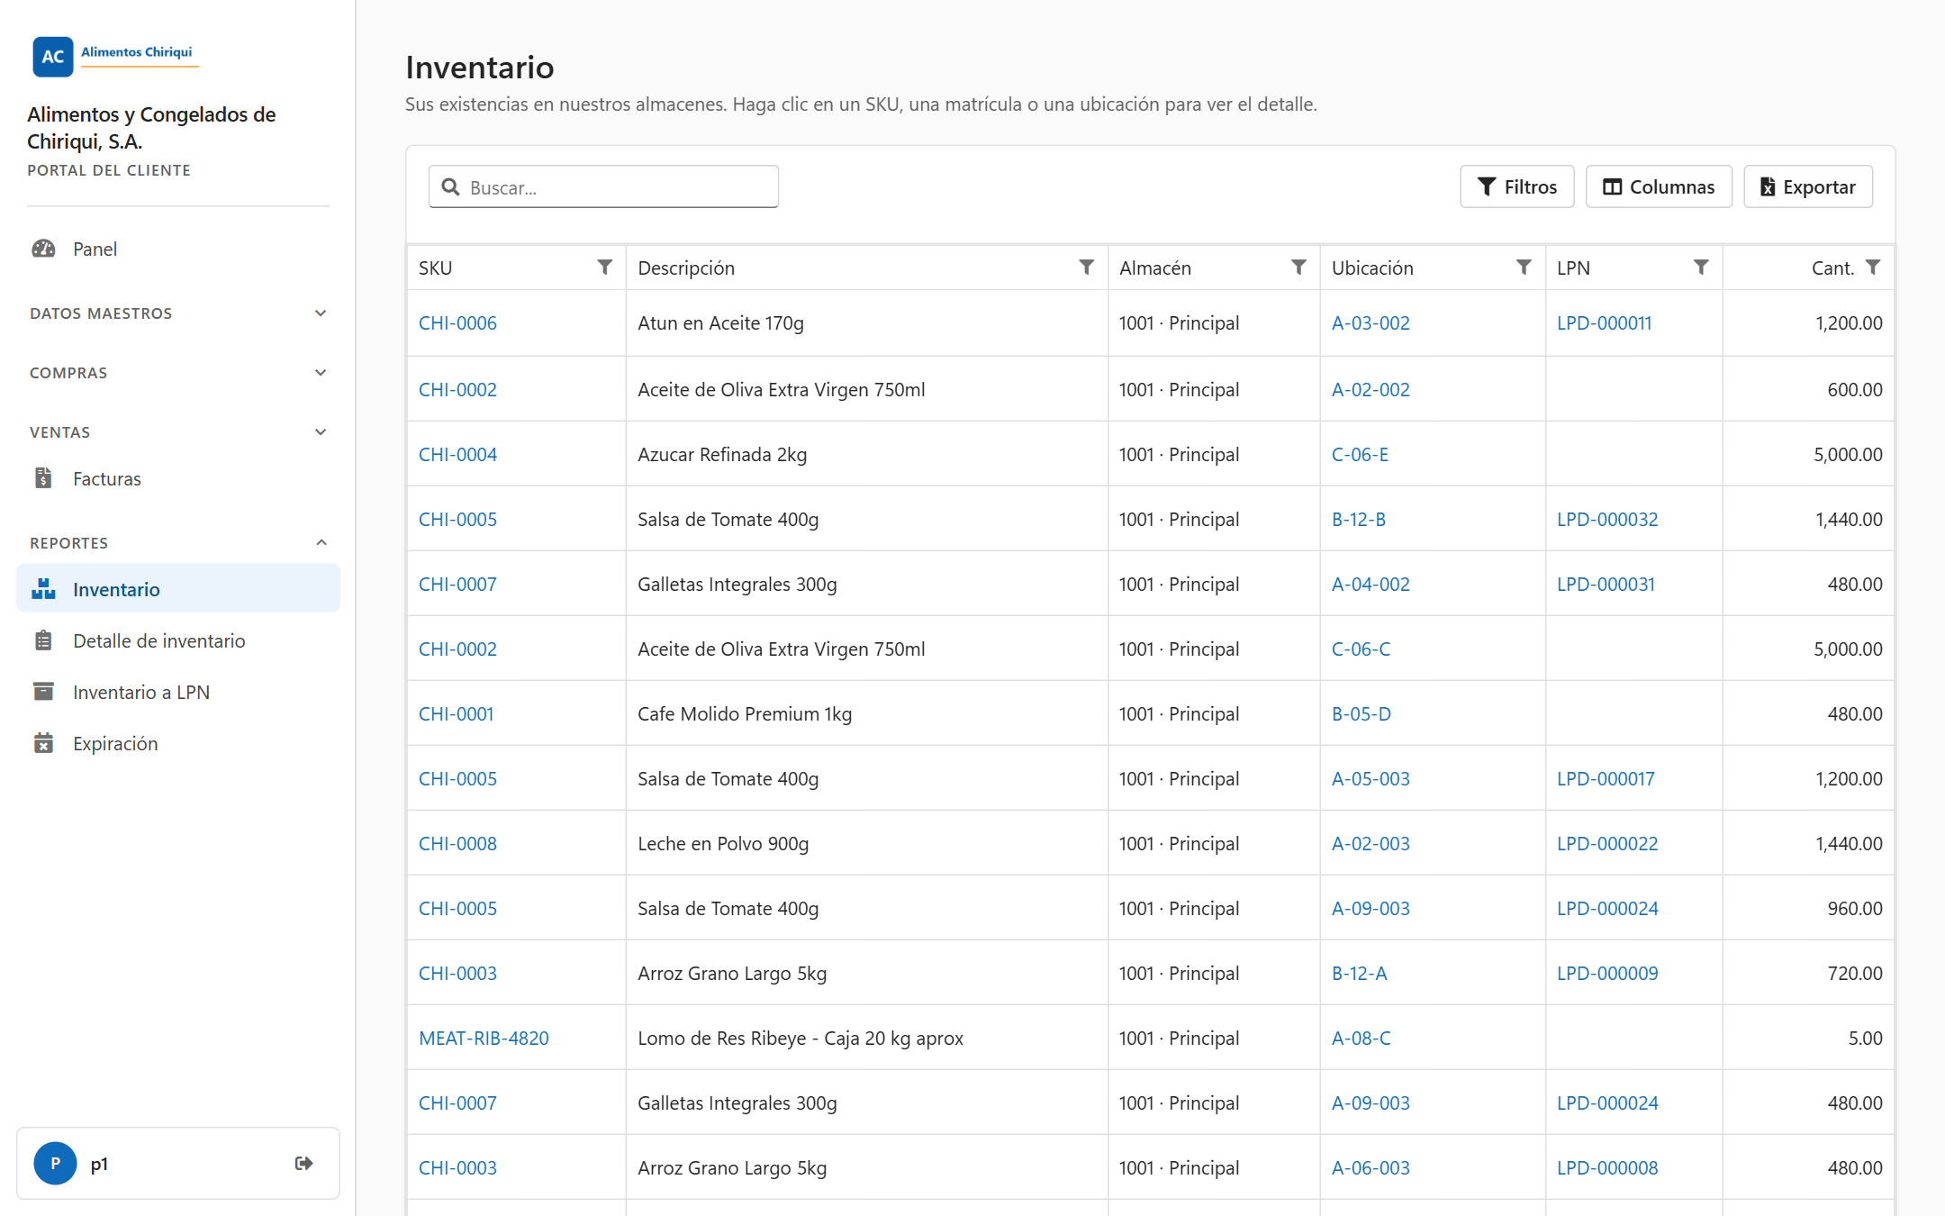This screenshot has height=1216, width=1945.
Task: Click the Cant. column filter icon
Action: 1873,268
